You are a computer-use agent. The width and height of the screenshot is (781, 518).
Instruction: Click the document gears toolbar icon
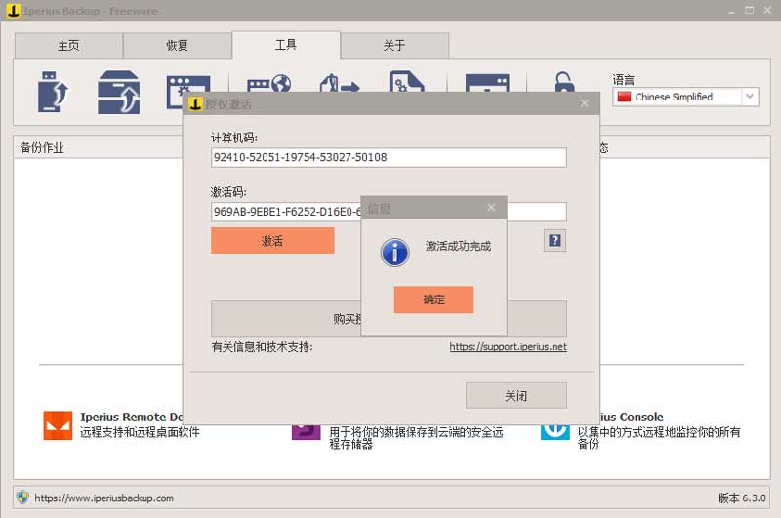click(406, 81)
